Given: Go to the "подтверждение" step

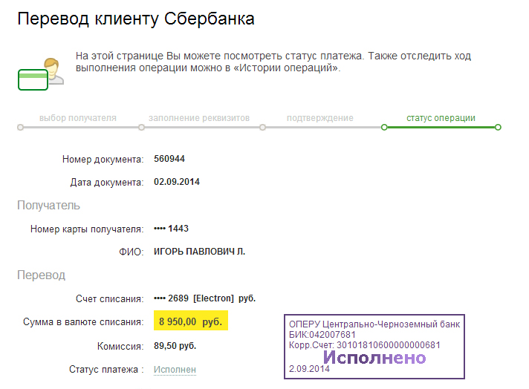Looking at the screenshot, I should (x=319, y=118).
